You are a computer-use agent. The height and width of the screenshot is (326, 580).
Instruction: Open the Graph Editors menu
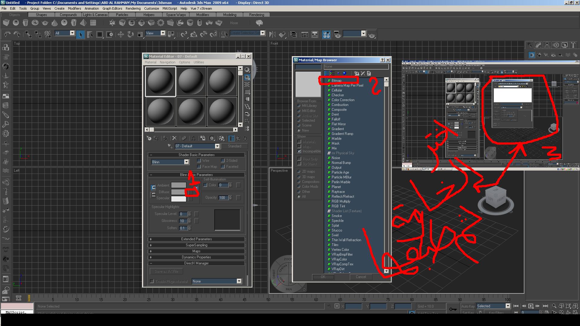112,8
